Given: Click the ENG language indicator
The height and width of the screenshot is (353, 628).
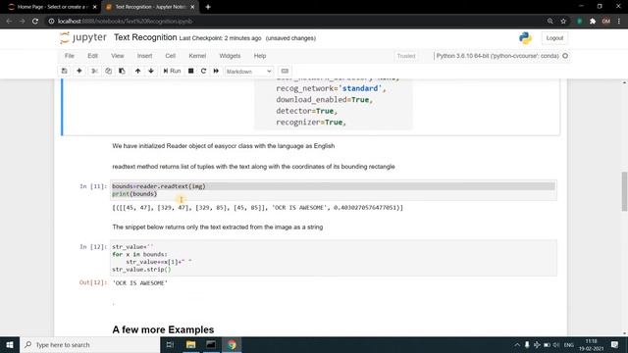Looking at the screenshot, I should tap(569, 345).
